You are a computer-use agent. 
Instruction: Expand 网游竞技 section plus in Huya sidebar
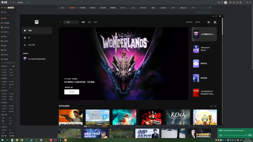point(14,78)
